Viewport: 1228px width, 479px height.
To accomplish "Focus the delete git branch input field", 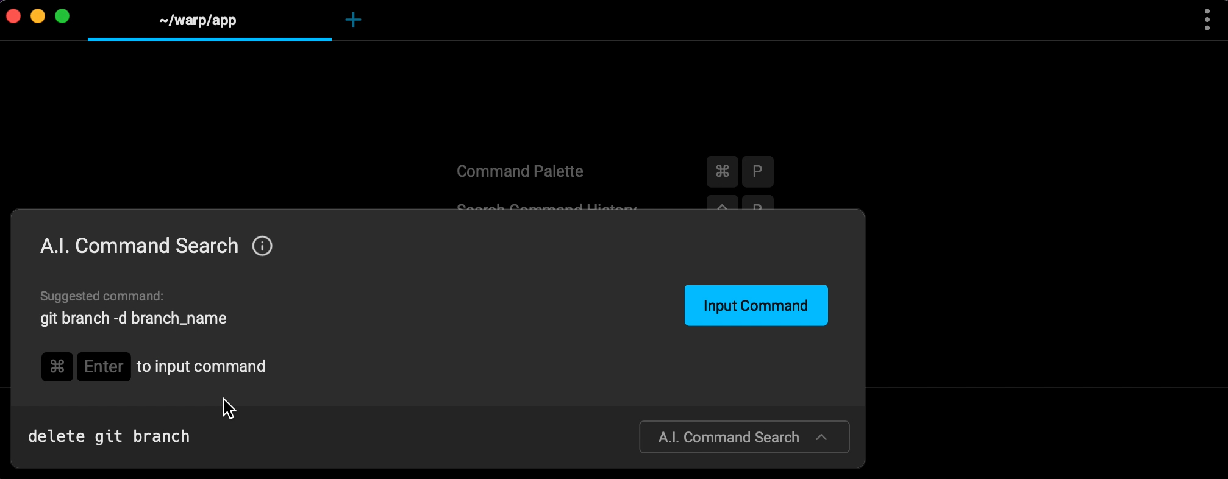I will [x=109, y=436].
